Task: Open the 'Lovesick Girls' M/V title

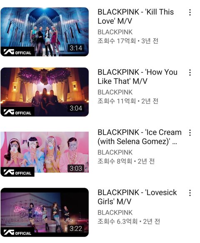Action: [137, 197]
